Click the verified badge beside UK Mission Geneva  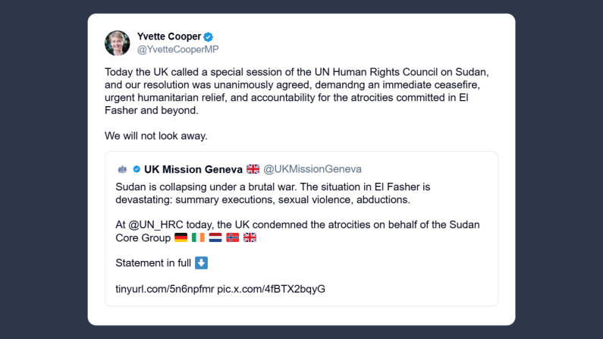click(x=137, y=169)
